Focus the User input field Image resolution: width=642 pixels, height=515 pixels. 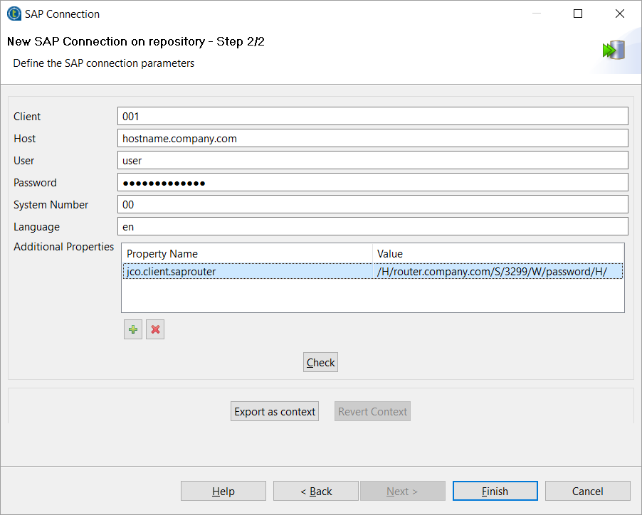click(x=372, y=161)
